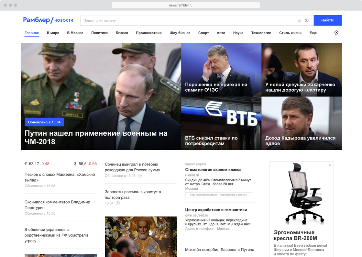Open headline story about Путин and ЧМ-2018

click(96, 137)
